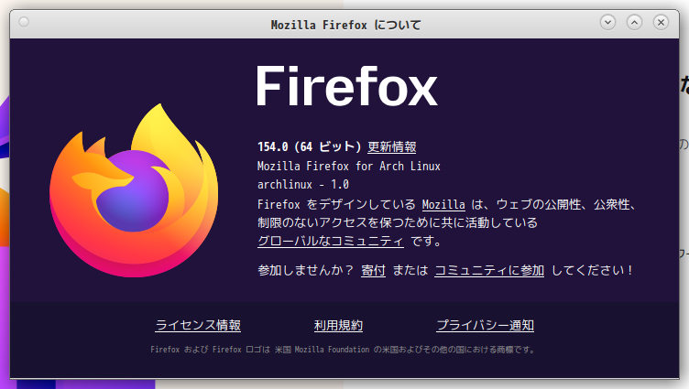This screenshot has width=689, height=389.
Task: Click the large Firefox wordmark
Action: click(x=347, y=86)
